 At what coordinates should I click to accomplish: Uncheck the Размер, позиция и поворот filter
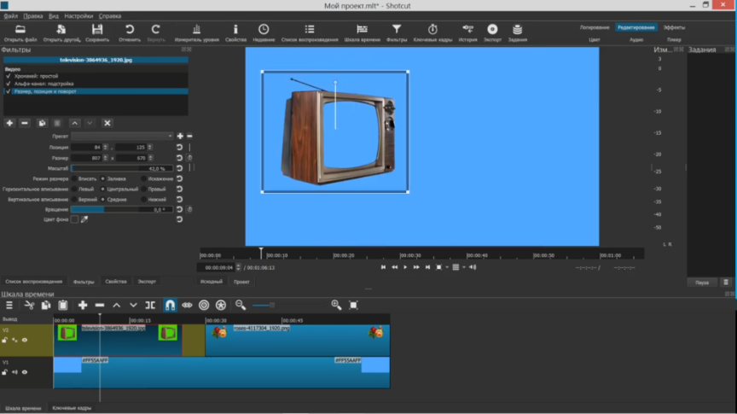(x=8, y=91)
